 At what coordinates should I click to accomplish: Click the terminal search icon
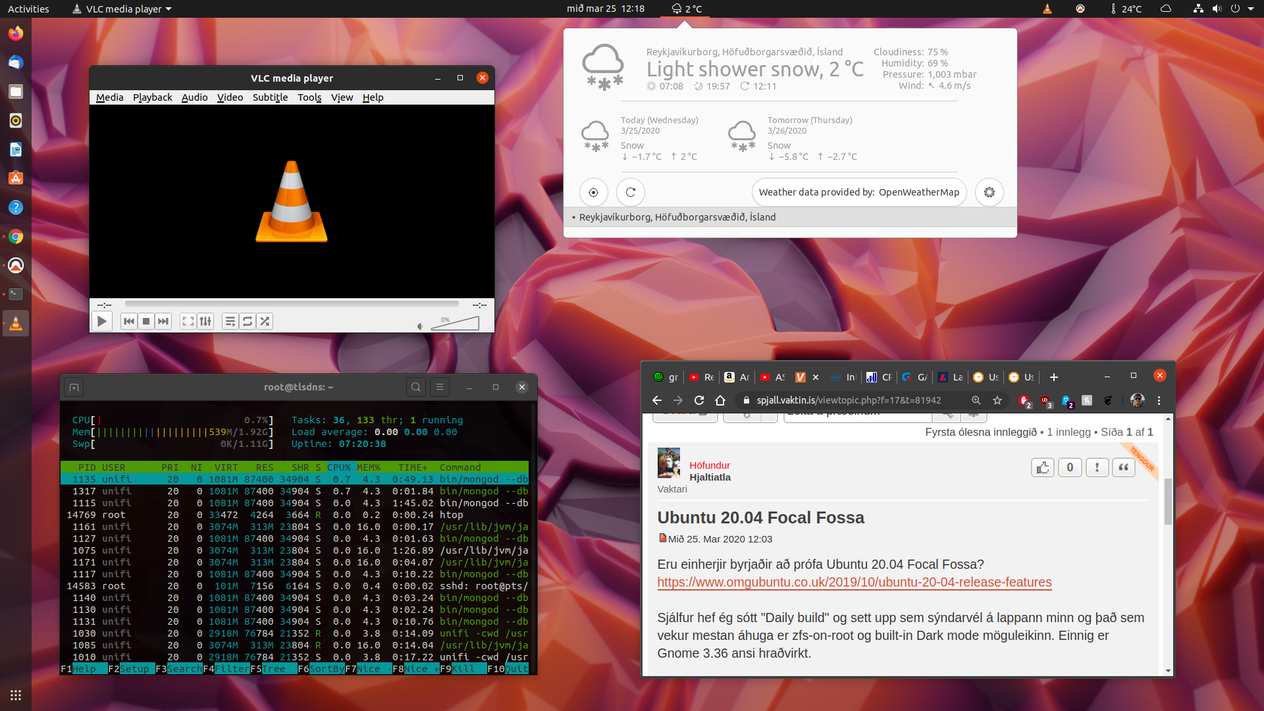[416, 387]
